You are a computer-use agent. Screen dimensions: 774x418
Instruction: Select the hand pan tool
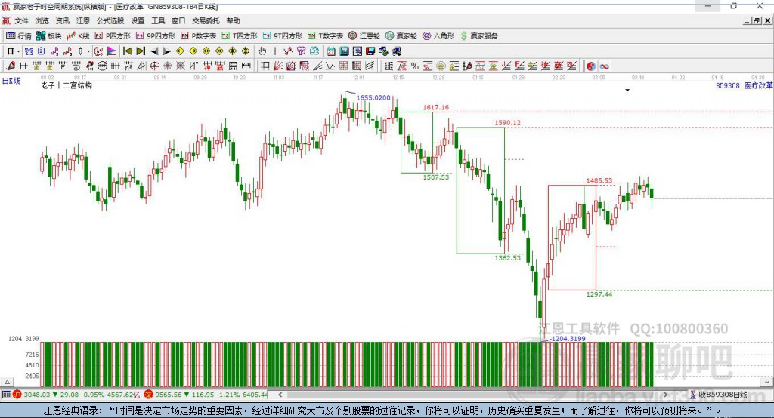pyautogui.click(x=262, y=51)
